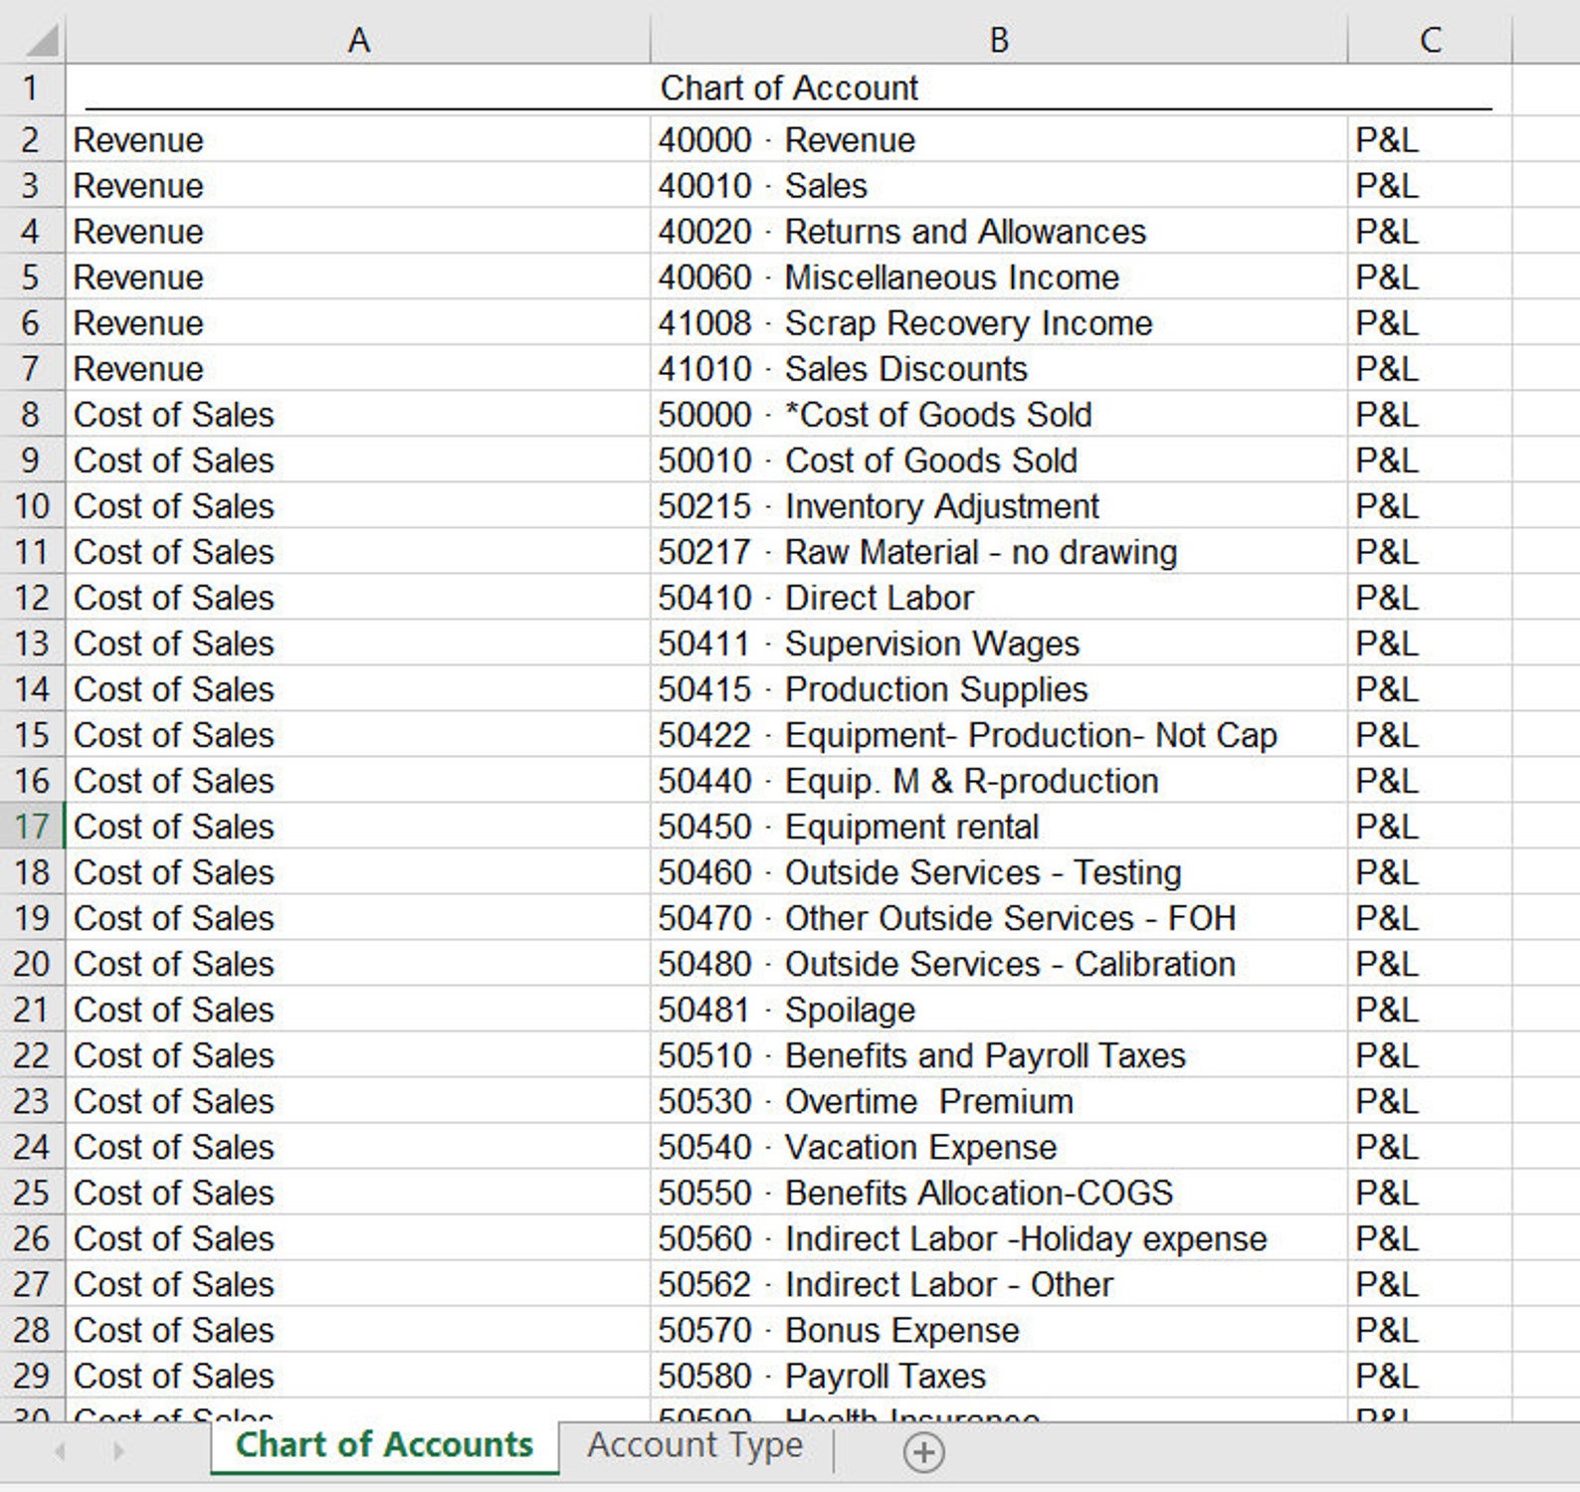Select column B header
1580x1492 pixels.
coord(999,39)
